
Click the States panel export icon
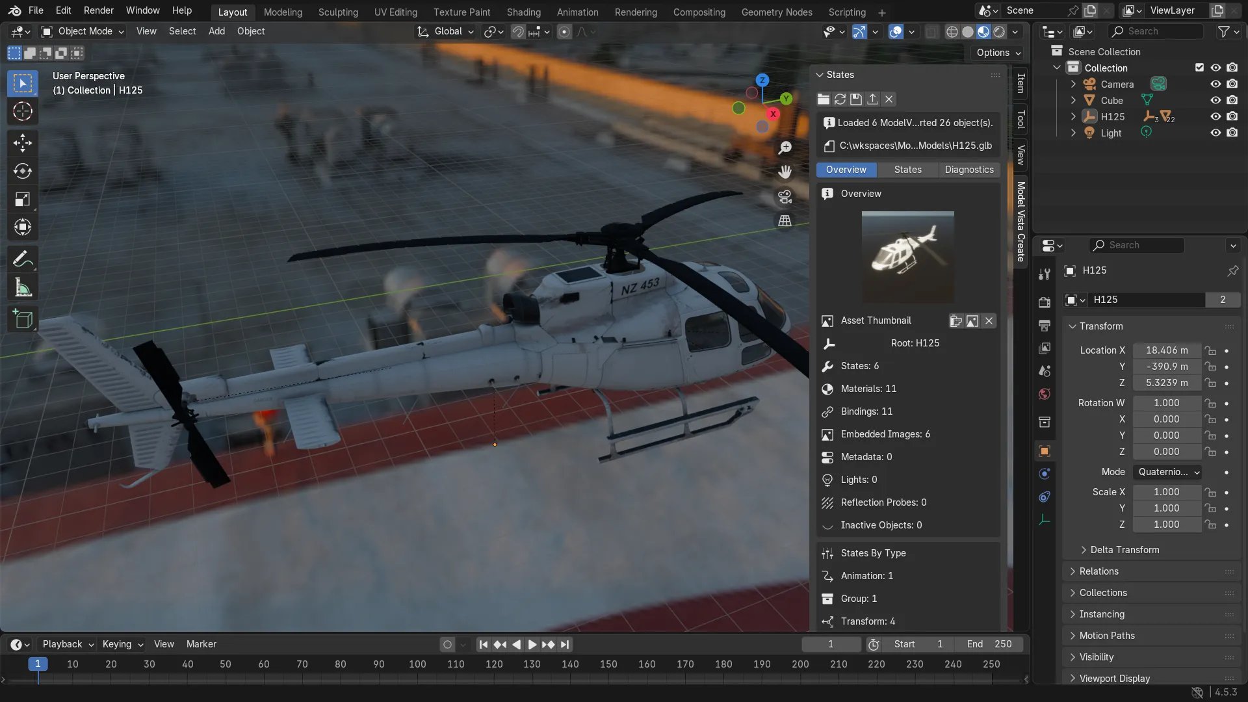[872, 99]
